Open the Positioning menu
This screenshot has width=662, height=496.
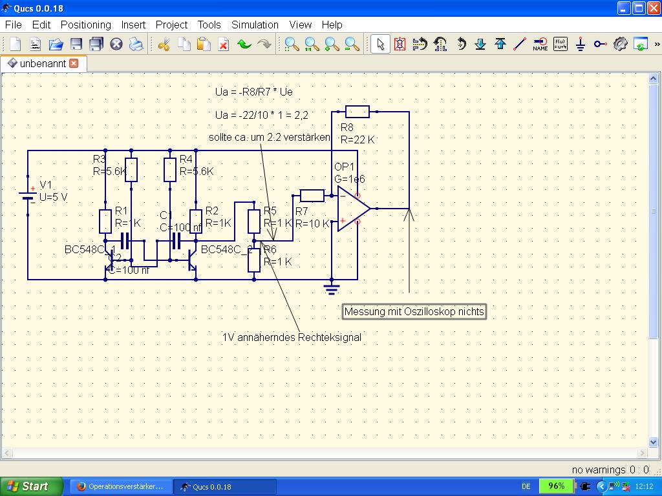(86, 25)
